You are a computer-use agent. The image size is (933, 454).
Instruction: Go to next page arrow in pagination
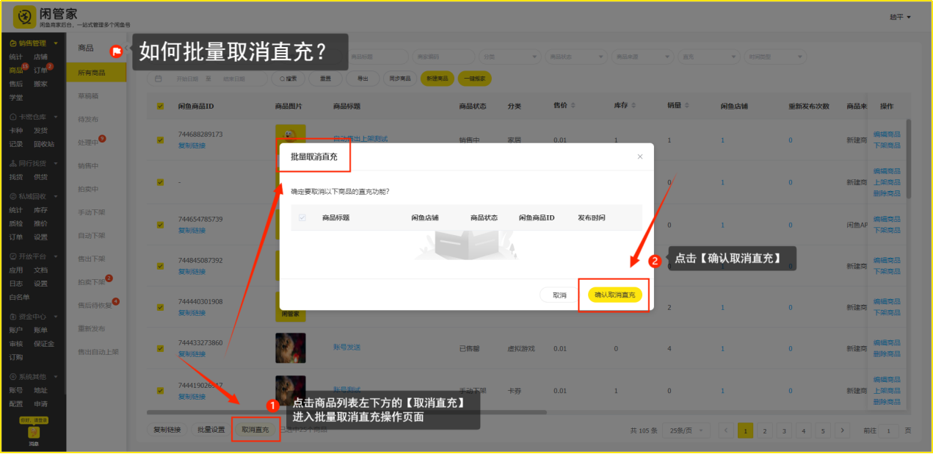(x=841, y=430)
